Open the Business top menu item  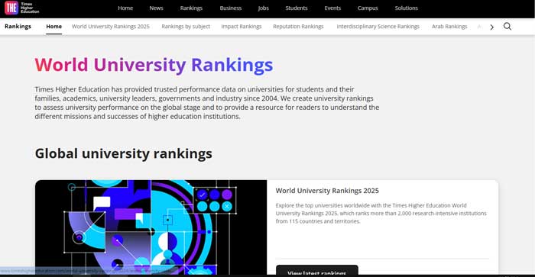[231, 8]
